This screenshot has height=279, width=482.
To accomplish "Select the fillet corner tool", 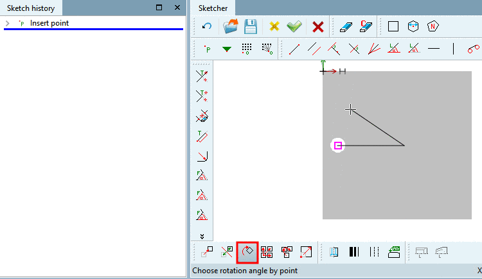I will tap(202, 156).
